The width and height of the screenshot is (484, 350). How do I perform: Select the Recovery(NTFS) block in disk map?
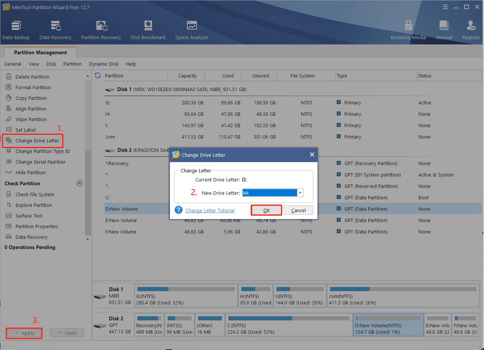149,325
